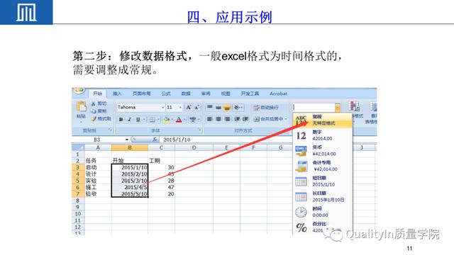Image resolution: width=454 pixels, height=255 pixels.
Task: Select Number (数字) 42014.00 format
Action: pos(323,135)
